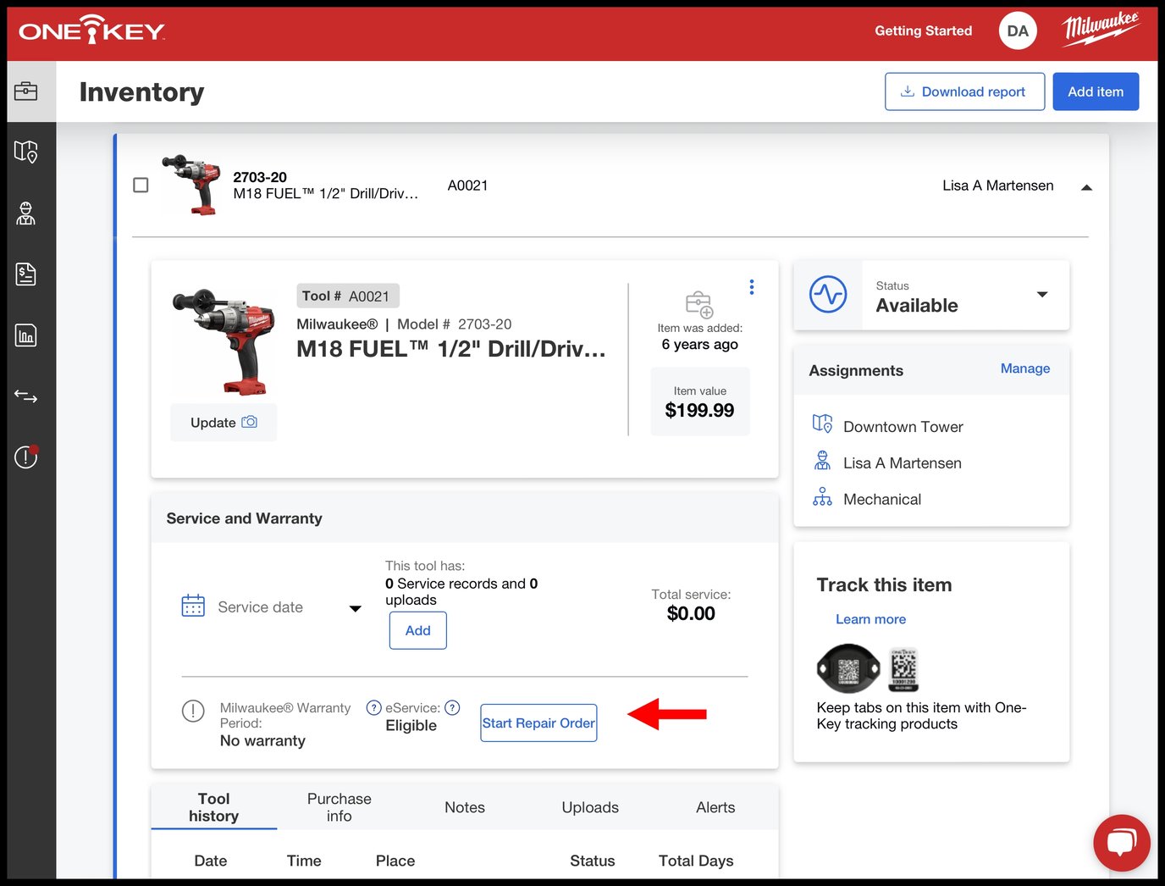This screenshot has width=1165, height=886.
Task: Open Transfers via the arrows sidebar icon
Action: [x=25, y=396]
